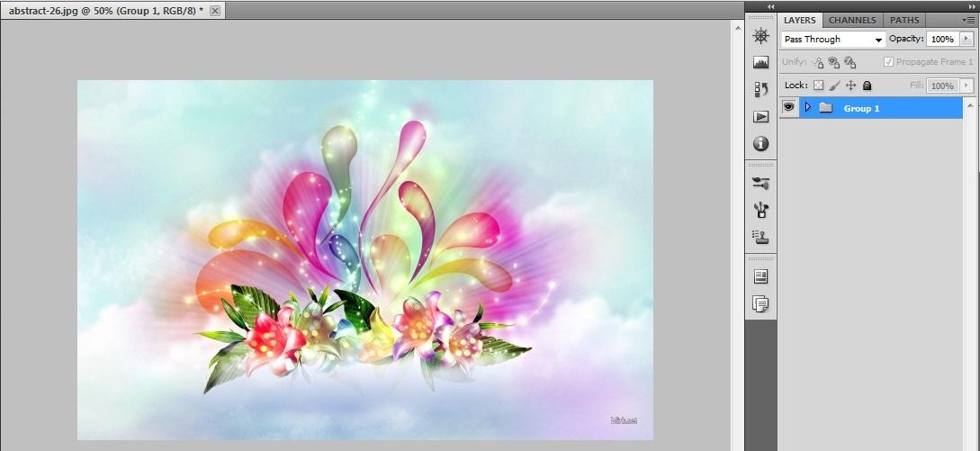Open the Layers panel options menu
Screen dimensions: 980x451
tap(967, 20)
